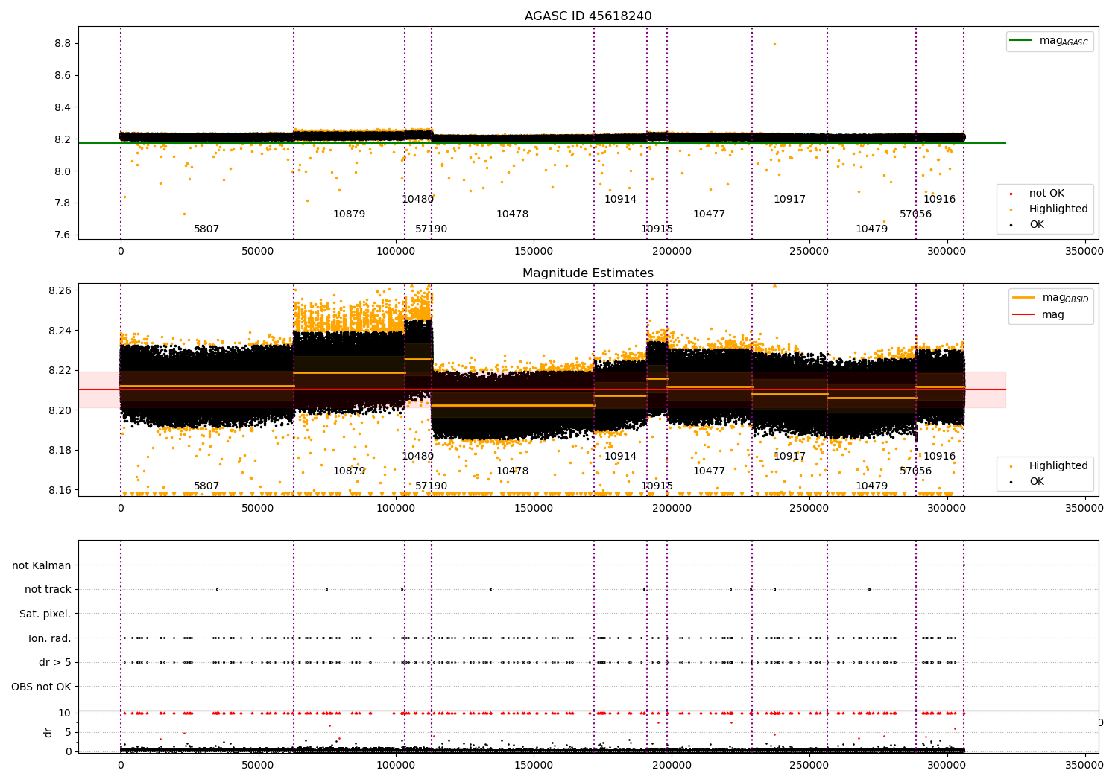
Task: Click OBSID label '5807' in the top plot
Action: (206, 229)
